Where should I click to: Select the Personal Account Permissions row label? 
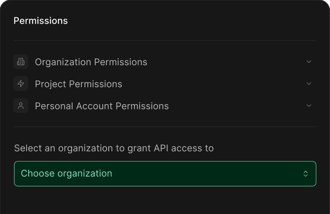pos(102,106)
